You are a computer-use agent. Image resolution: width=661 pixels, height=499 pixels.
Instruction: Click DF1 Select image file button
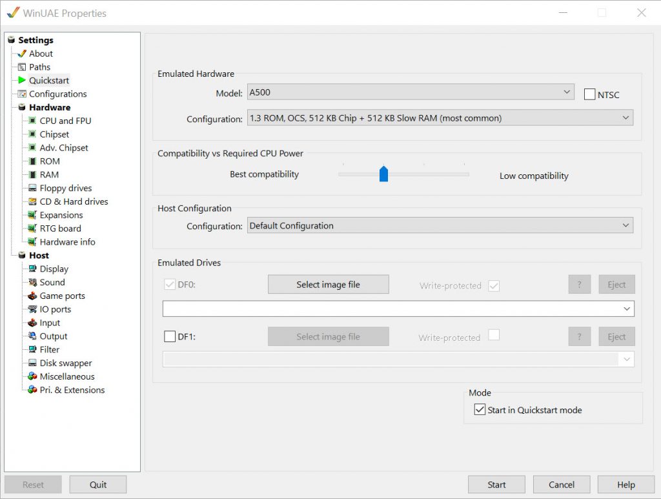(x=329, y=336)
